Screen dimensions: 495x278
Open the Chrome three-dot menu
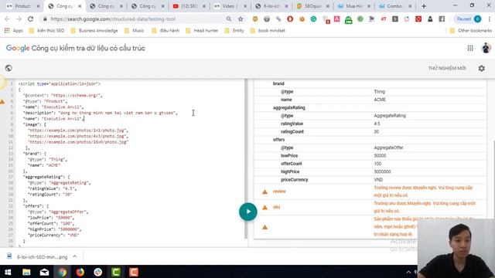490,19
